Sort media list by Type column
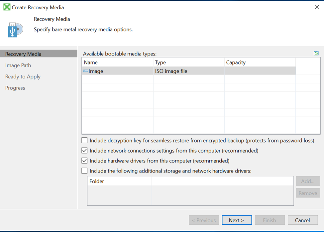The width and height of the screenshot is (324, 232). (188, 62)
